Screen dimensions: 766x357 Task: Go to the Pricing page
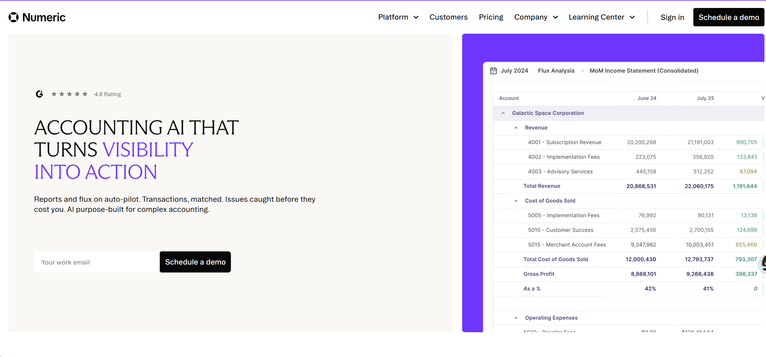coord(491,17)
